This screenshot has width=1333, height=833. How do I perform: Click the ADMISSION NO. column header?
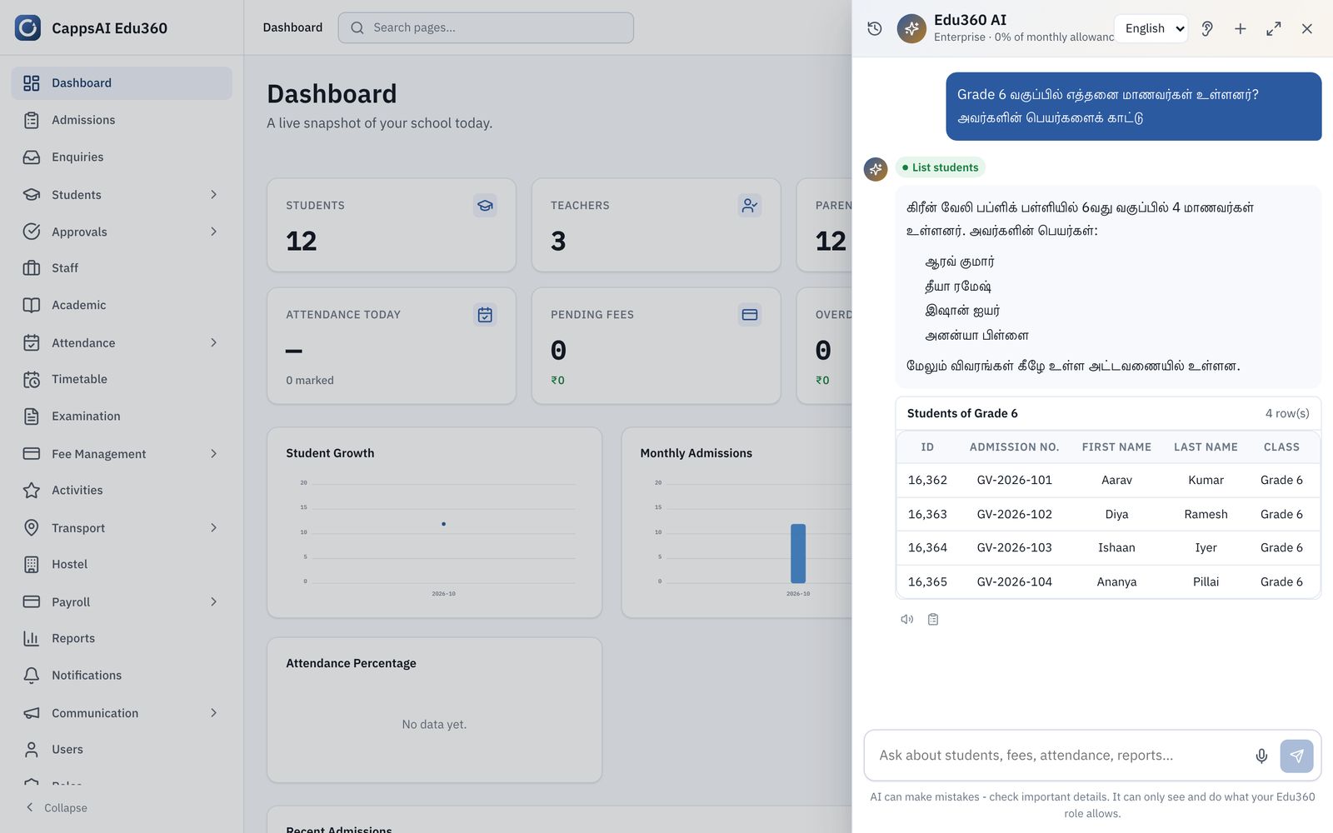pyautogui.click(x=1015, y=447)
